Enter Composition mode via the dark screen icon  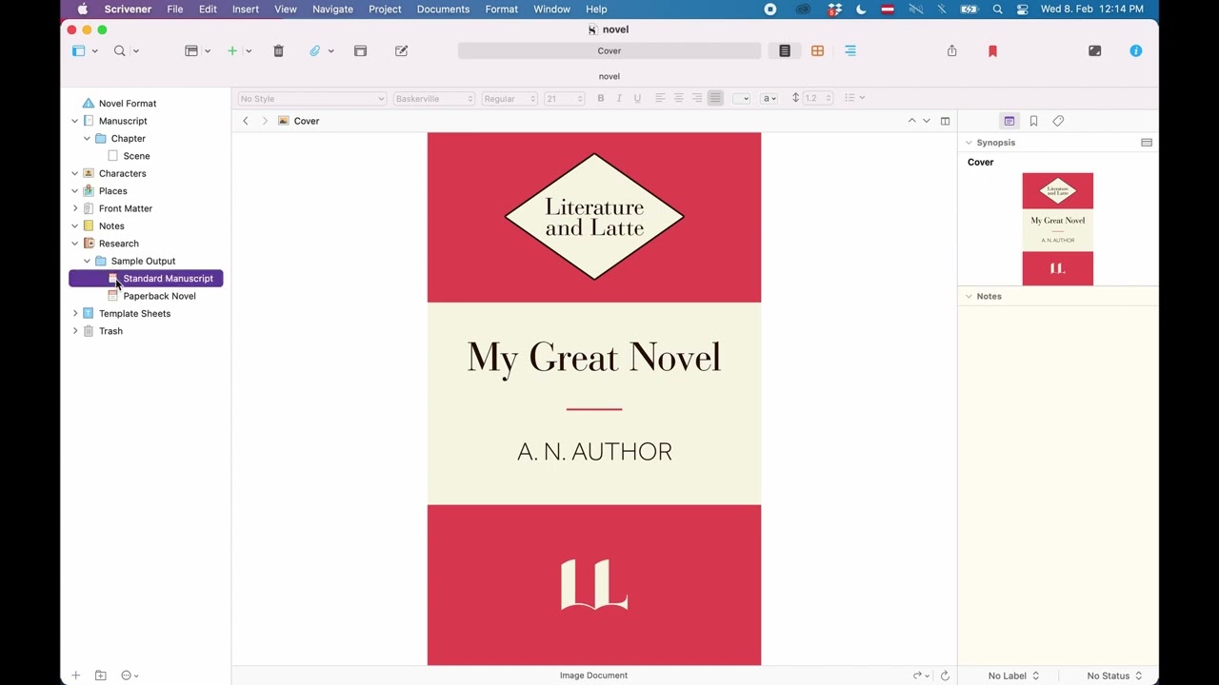point(1094,50)
